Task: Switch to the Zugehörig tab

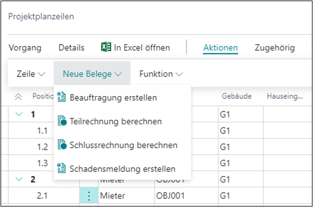Action: (x=274, y=48)
